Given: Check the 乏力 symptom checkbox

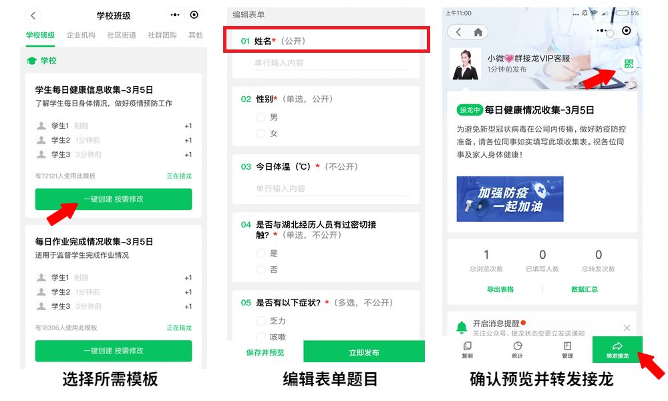Looking at the screenshot, I should tap(261, 321).
